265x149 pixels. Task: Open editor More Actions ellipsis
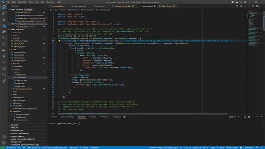(261, 6)
